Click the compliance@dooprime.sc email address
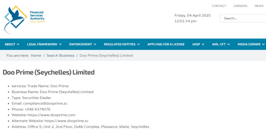 (x=45, y=103)
